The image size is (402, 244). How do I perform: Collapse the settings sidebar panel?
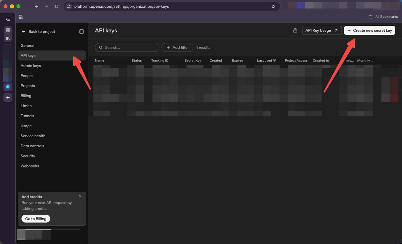[81, 31]
